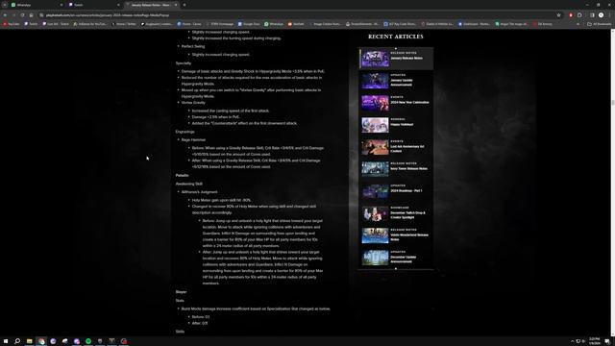Click the page vertical scrollbar
The width and height of the screenshot is (615, 346).
[x=613, y=103]
